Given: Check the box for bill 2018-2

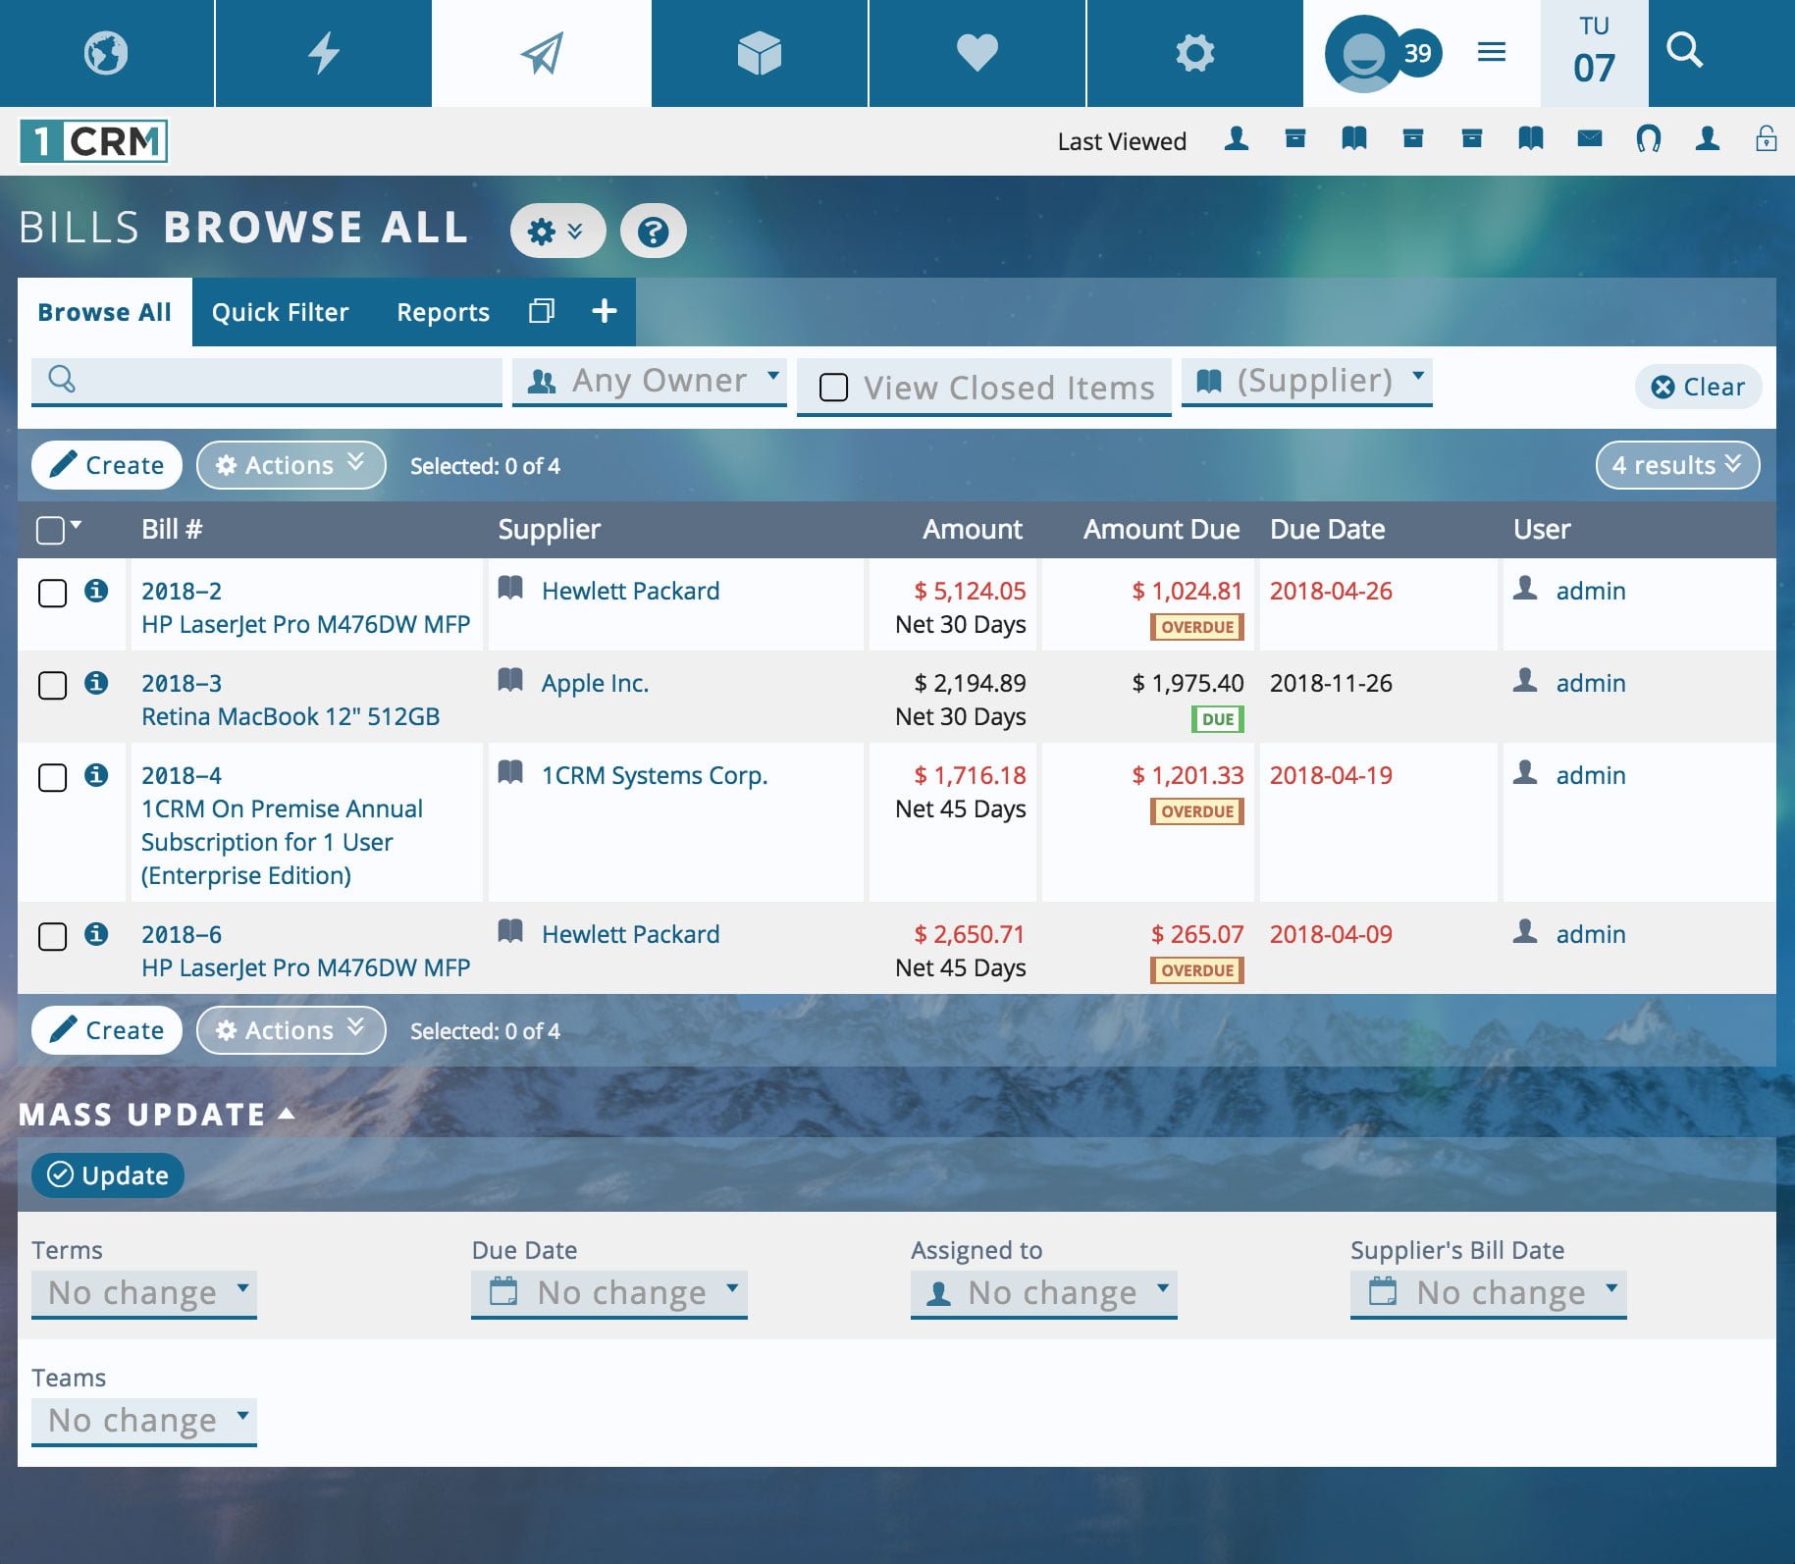Looking at the screenshot, I should click(x=52, y=594).
